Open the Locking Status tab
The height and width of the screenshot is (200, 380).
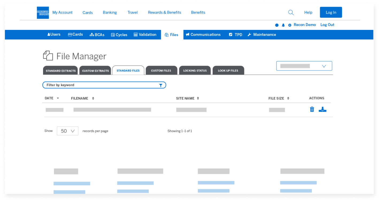pos(195,70)
